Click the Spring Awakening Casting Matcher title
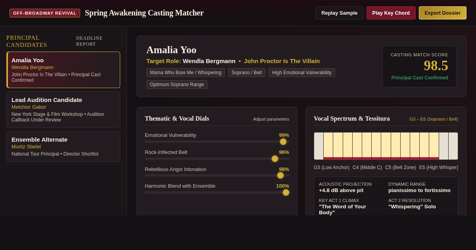Viewport: 476px width, 250px height. pos(144,13)
